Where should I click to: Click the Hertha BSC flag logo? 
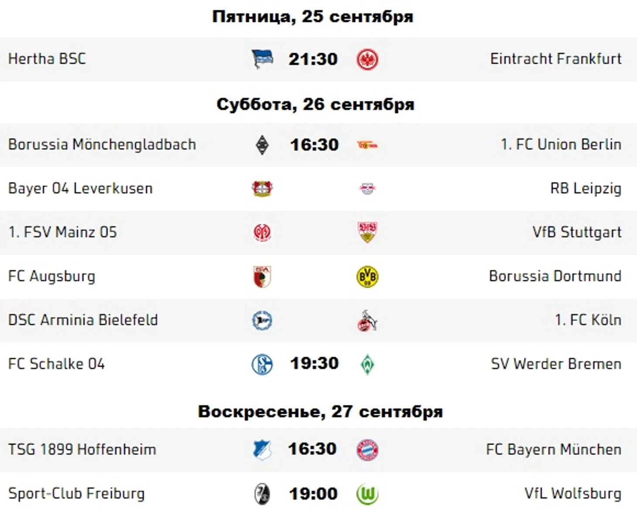pos(262,59)
